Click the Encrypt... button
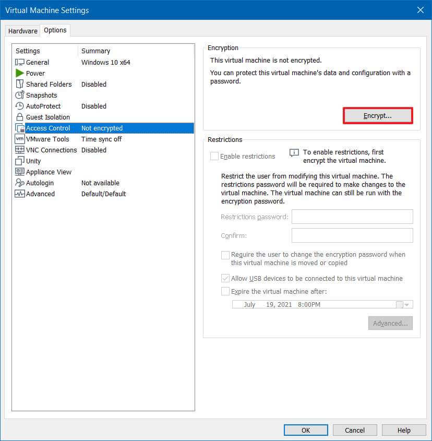Viewport: 432px width, 441px height. click(x=377, y=116)
